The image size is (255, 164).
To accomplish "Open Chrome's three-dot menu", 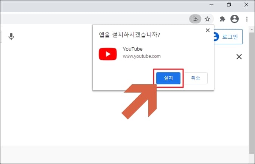I will [x=247, y=19].
